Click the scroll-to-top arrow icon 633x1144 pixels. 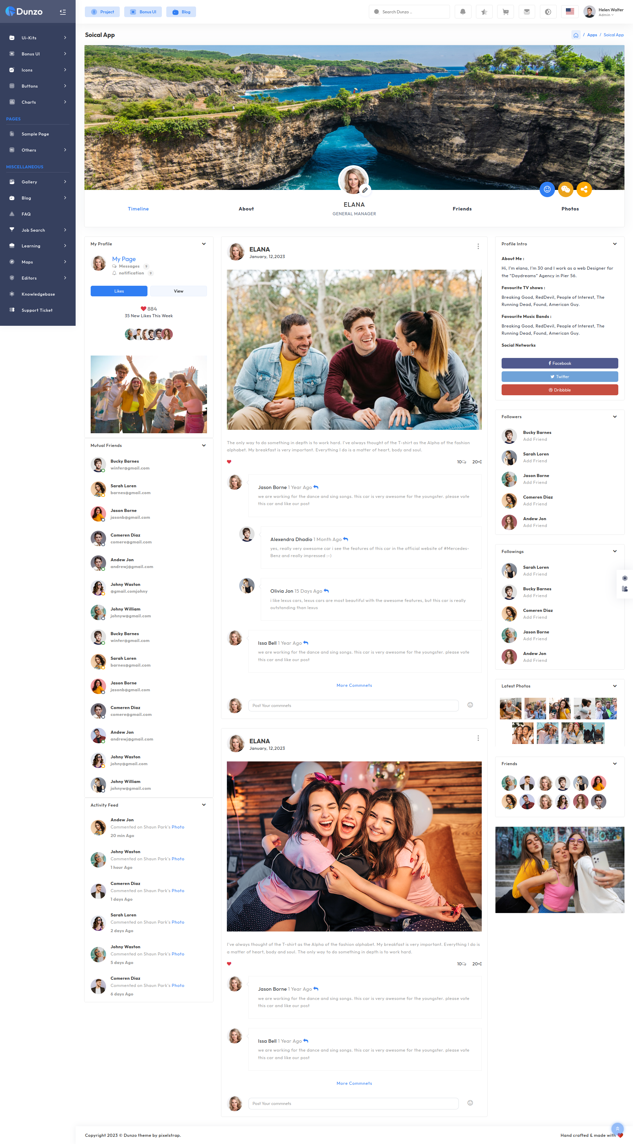[x=617, y=1129]
